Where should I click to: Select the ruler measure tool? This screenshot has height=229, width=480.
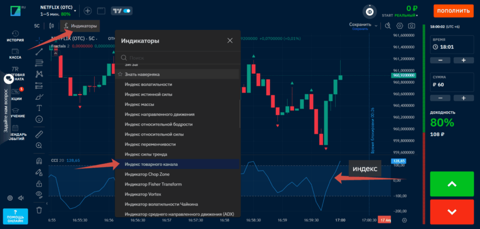[39, 134]
